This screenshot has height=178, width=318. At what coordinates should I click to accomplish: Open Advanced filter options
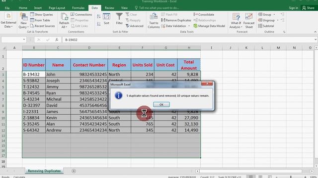134,26
